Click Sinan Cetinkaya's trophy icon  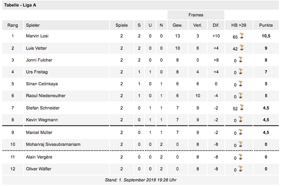pyautogui.click(x=241, y=83)
